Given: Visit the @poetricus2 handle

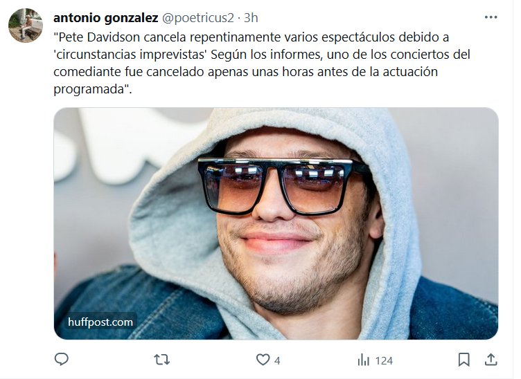Looking at the screenshot, I should [198, 18].
